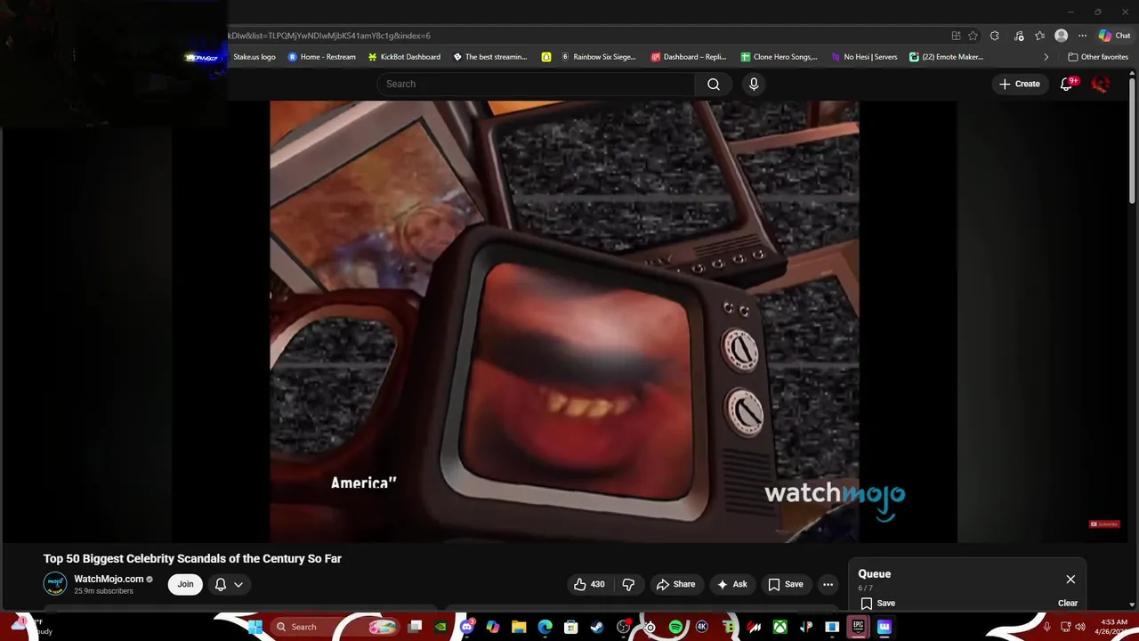The image size is (1139, 641).
Task: Save the video to a playlist
Action: click(785, 584)
